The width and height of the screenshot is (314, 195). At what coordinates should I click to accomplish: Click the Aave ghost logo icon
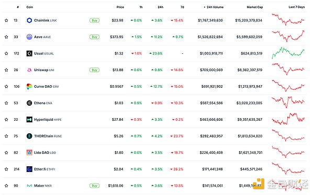pyautogui.click(x=29, y=37)
